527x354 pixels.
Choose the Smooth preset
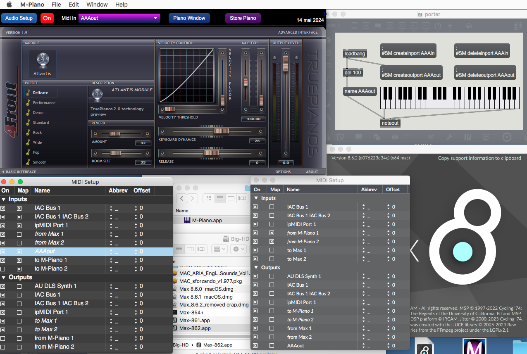(40, 162)
